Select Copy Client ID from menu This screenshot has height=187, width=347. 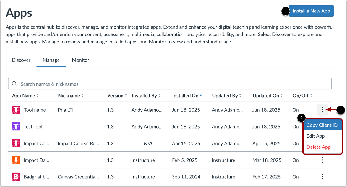click(322, 125)
